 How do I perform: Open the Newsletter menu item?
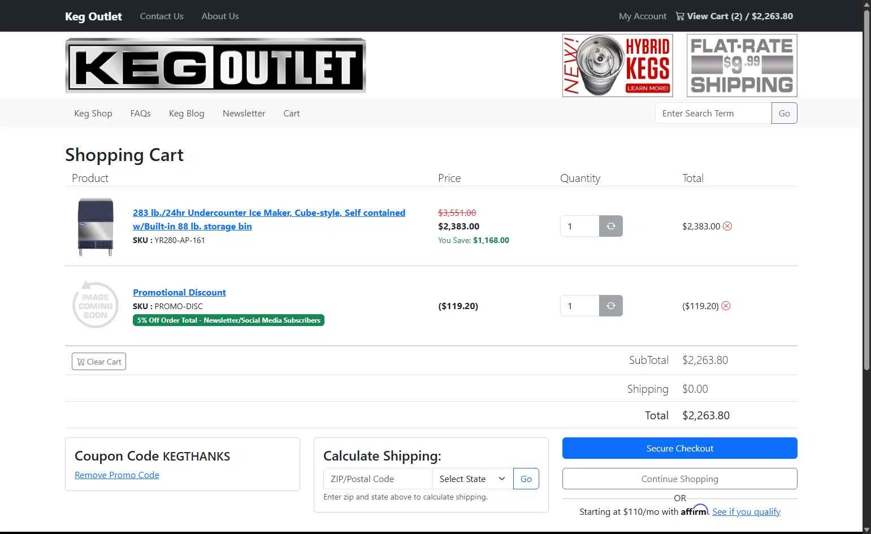tap(244, 113)
